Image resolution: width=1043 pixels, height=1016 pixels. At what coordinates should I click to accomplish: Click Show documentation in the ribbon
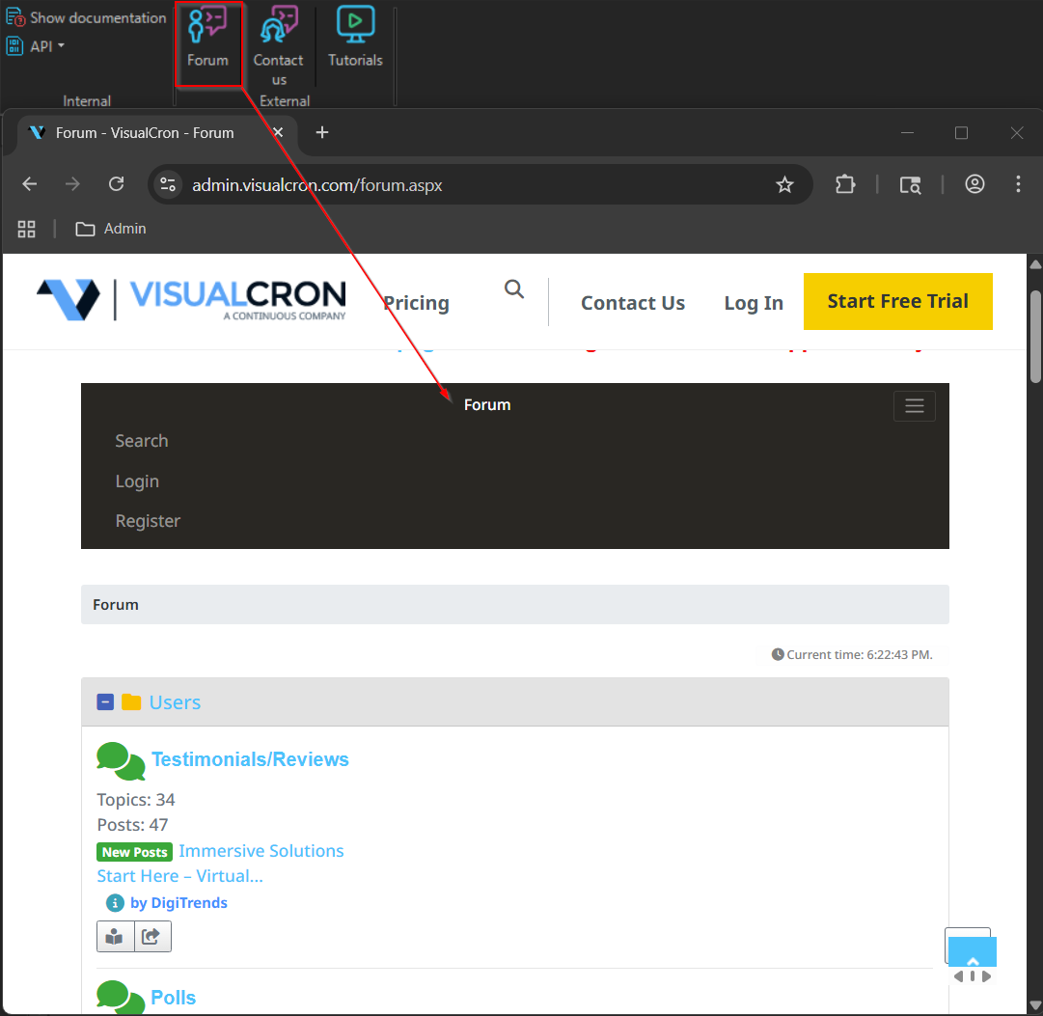(x=87, y=17)
